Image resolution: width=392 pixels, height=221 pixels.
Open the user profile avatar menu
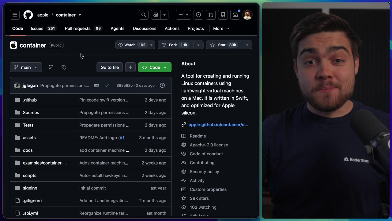(x=247, y=15)
